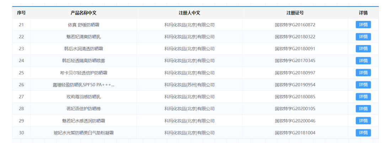Select product name 魅若妃清爽防晒乳
Image resolution: width=384 pixels, height=143 pixels.
pos(84,37)
